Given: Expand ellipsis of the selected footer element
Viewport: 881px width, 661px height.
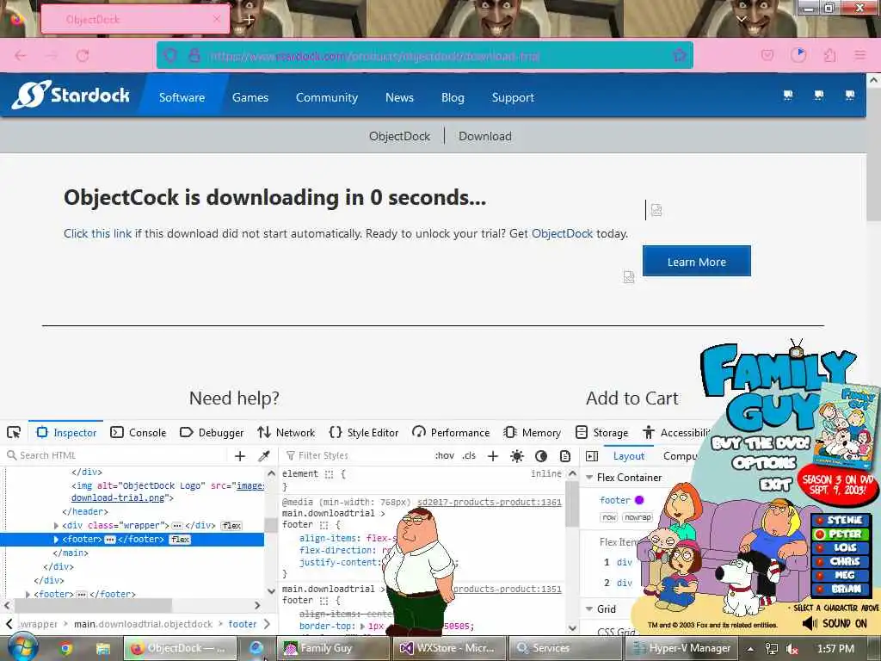Looking at the screenshot, I should [x=110, y=540].
